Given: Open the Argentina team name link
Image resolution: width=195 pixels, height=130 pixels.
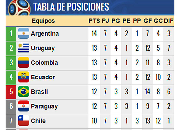Looking at the screenshot, I should tap(45, 33).
